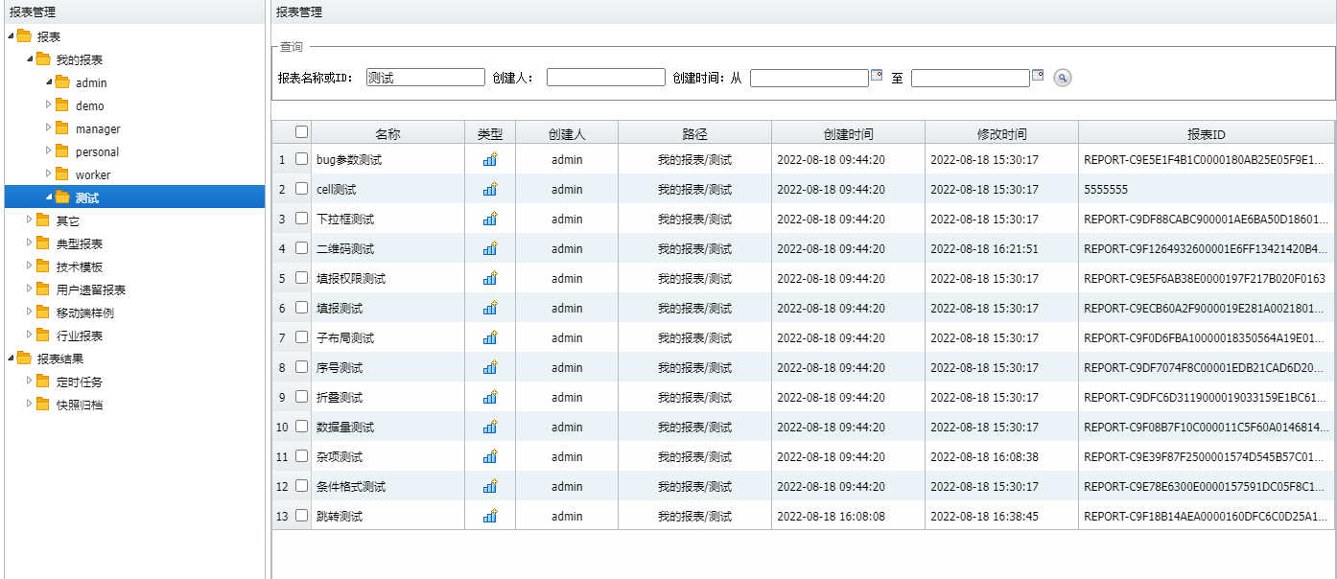
Task: Click the admin folder icon in tree
Action: 62,81
